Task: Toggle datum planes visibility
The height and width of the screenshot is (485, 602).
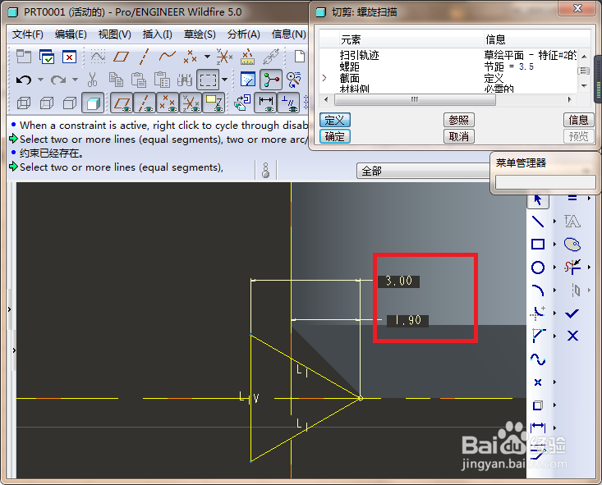Action: click(x=122, y=103)
